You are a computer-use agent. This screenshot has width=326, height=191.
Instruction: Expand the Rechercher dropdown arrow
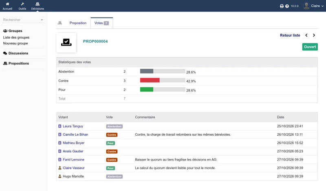(x=42, y=20)
